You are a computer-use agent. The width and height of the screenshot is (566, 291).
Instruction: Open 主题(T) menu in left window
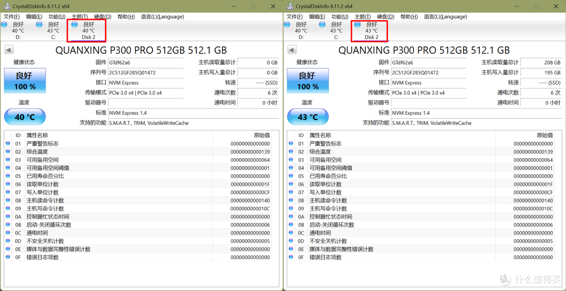pyautogui.click(x=80, y=17)
